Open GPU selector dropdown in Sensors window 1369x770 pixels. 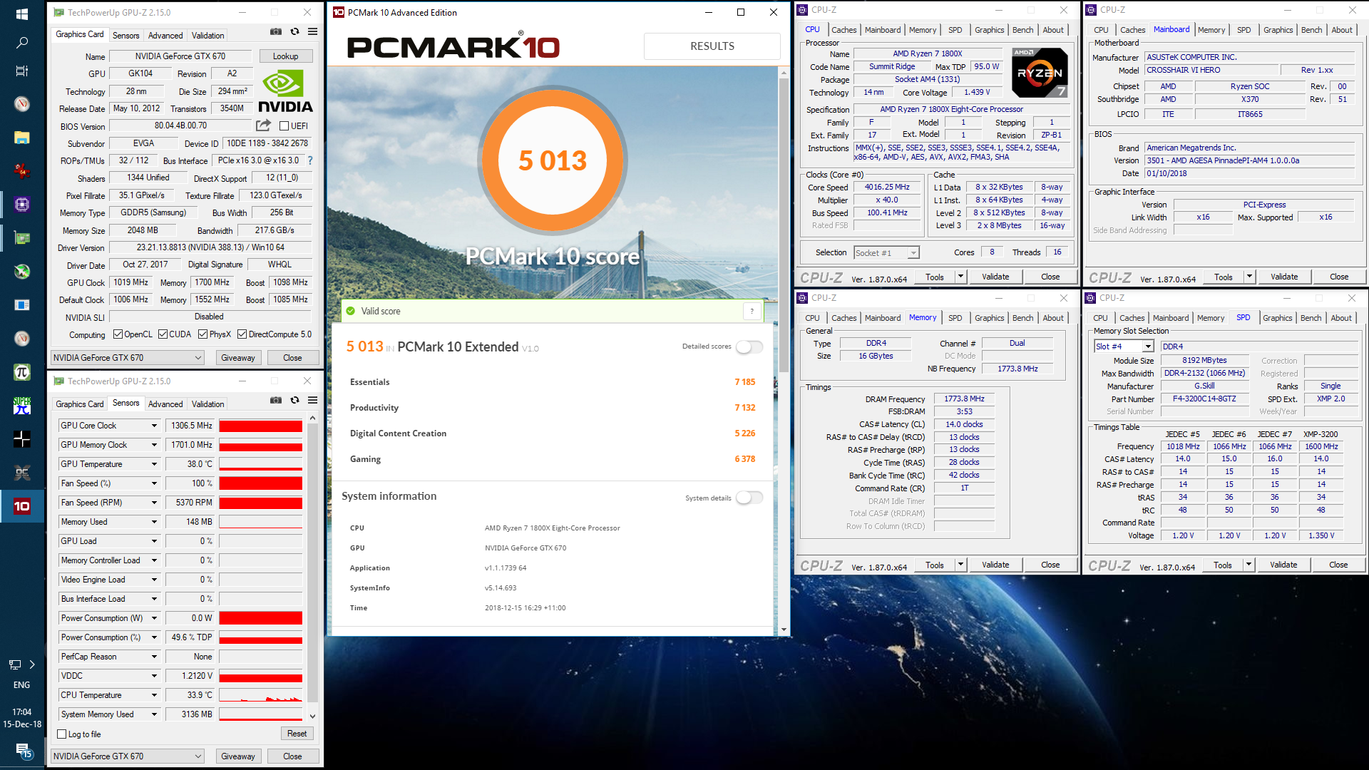(128, 756)
